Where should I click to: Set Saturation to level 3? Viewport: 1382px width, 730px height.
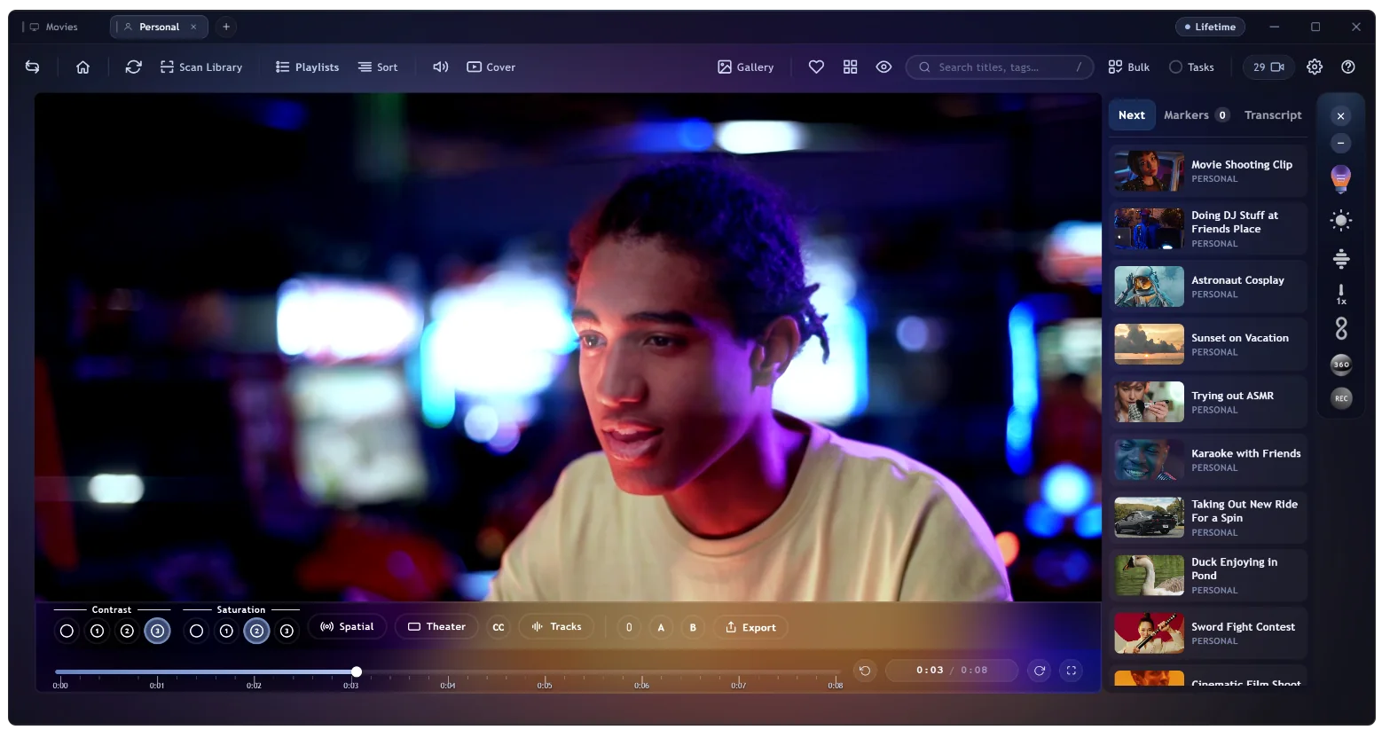click(x=287, y=631)
